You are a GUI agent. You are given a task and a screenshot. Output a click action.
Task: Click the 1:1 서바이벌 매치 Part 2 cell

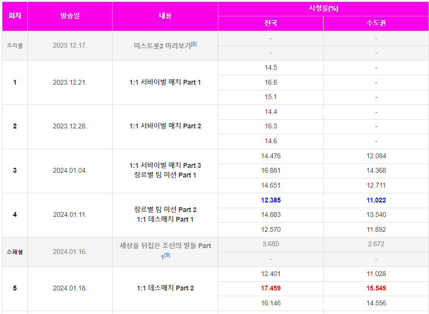[x=164, y=126]
